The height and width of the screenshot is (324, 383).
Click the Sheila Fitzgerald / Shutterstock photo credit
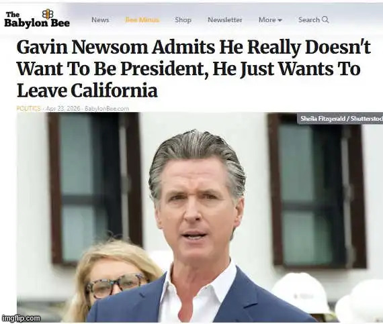[340, 119]
